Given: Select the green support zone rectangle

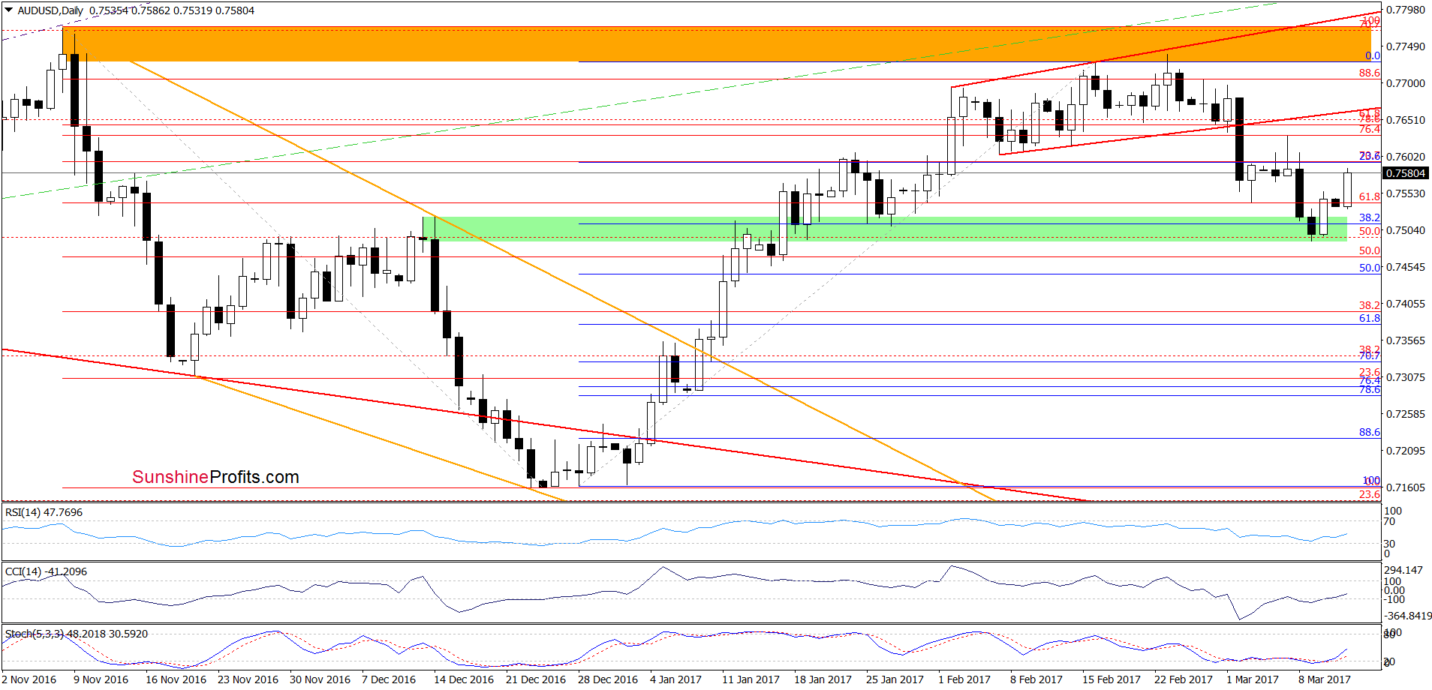Looking at the screenshot, I should pos(885,229).
